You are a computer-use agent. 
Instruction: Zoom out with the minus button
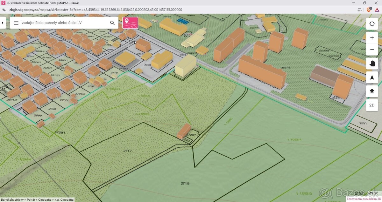click(372, 50)
